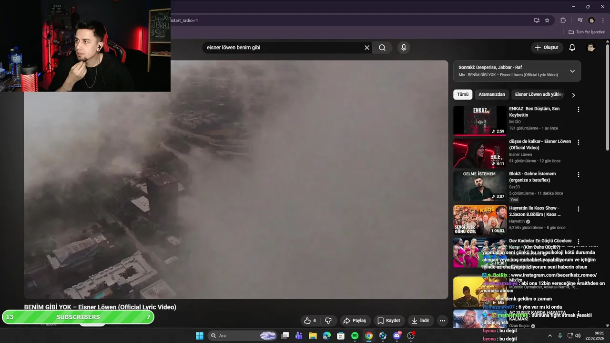Viewport: 610px width, 343px height.
Task: Open options menu for Blok3 Gelme İstemem
Action: (x=579, y=175)
